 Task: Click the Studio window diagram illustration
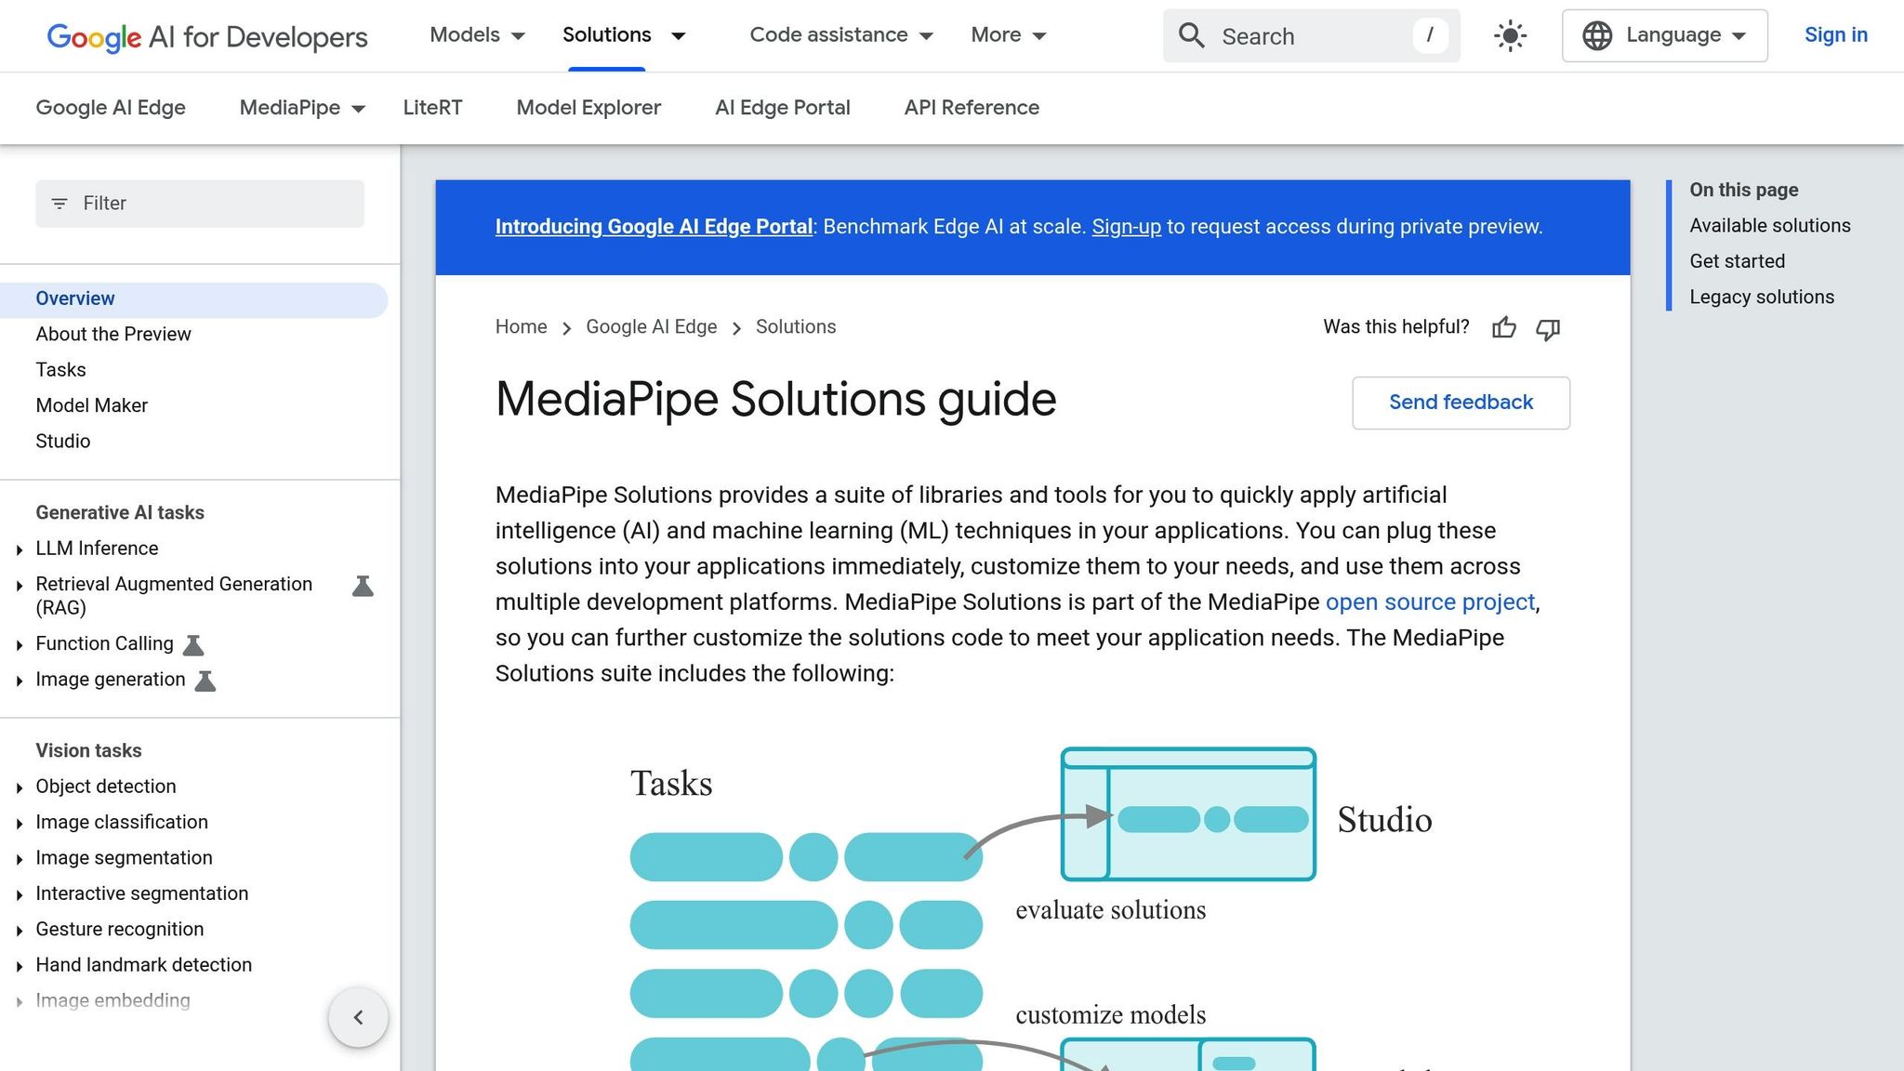click(1188, 813)
